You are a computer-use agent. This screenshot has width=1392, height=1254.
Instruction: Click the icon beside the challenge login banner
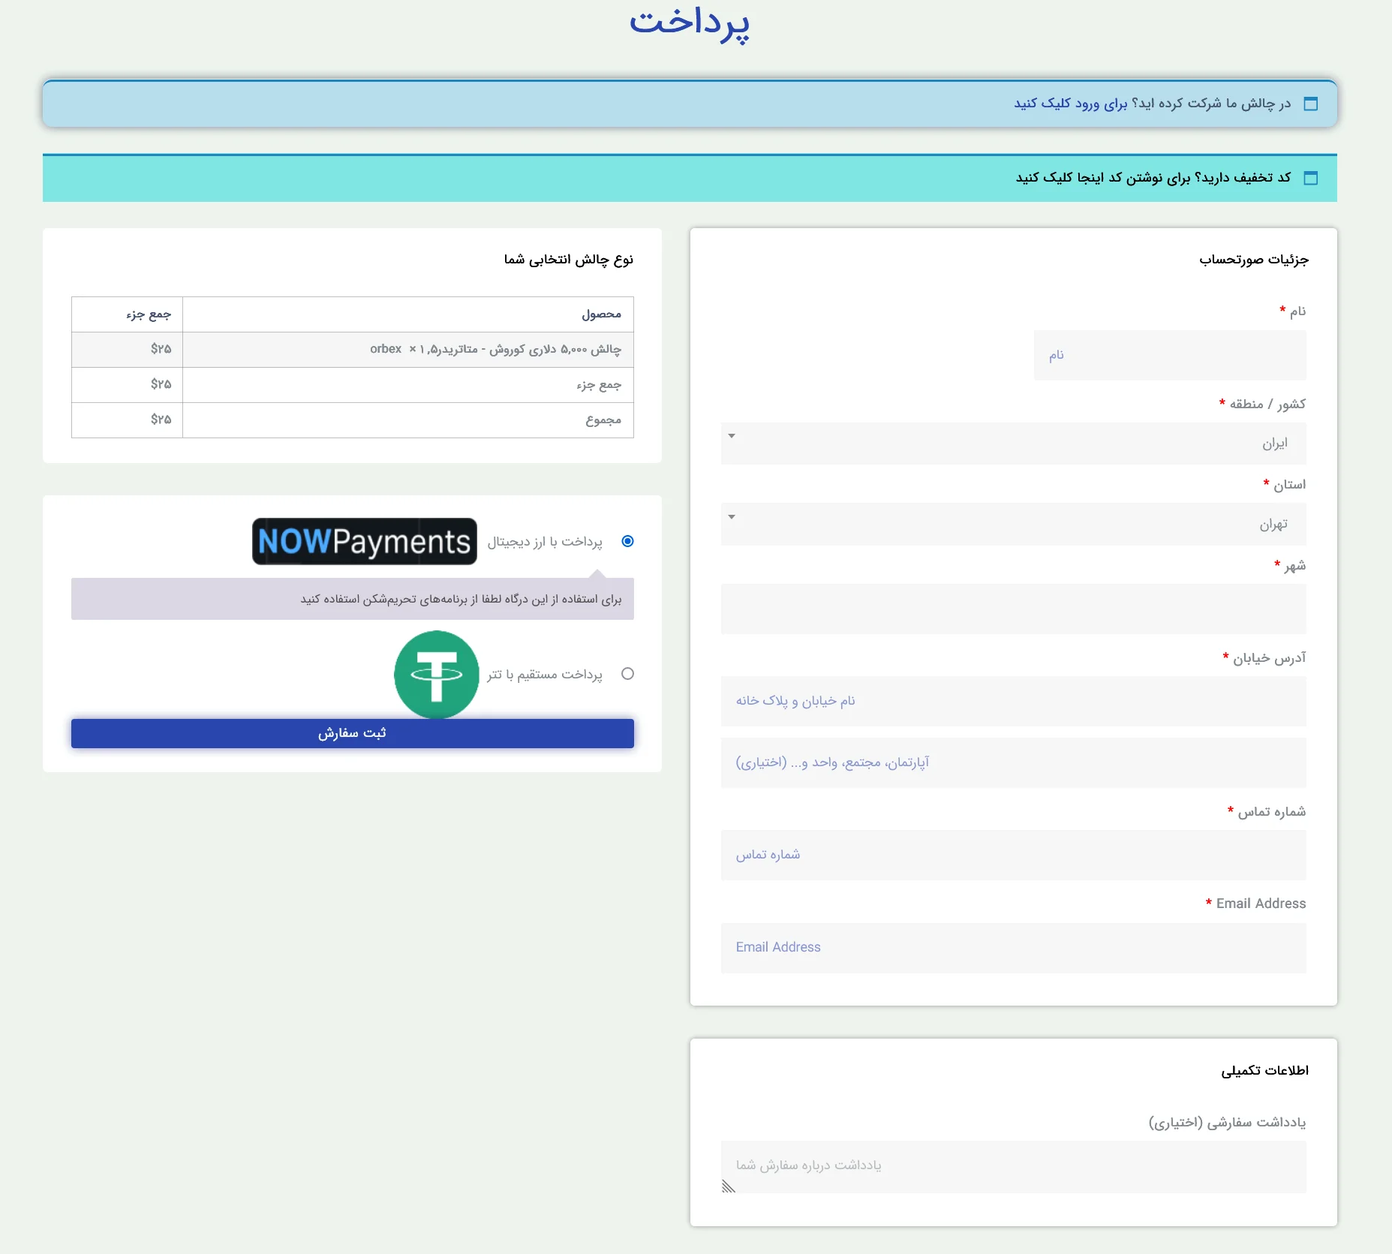coord(1312,104)
